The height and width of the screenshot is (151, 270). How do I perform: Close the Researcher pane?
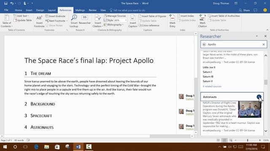tap(265, 36)
